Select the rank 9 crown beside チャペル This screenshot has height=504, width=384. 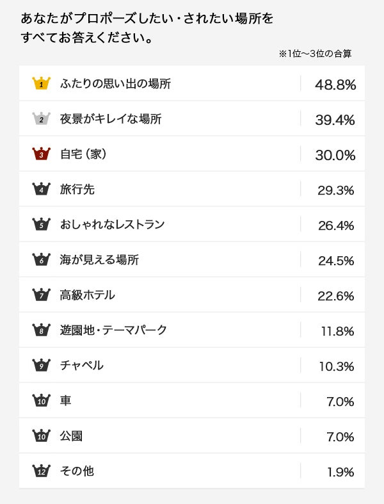(41, 365)
